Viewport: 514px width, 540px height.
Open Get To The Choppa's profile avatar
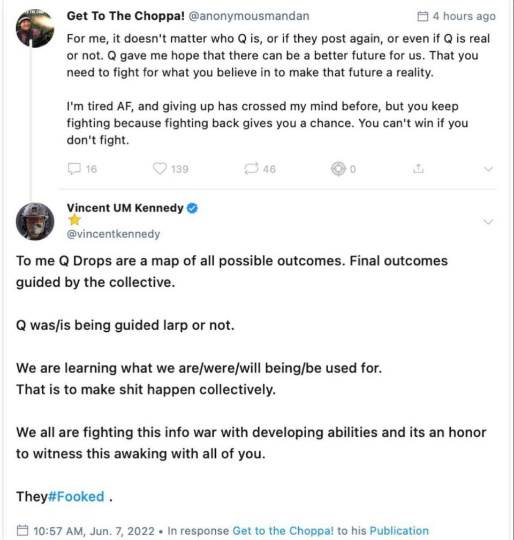click(34, 29)
